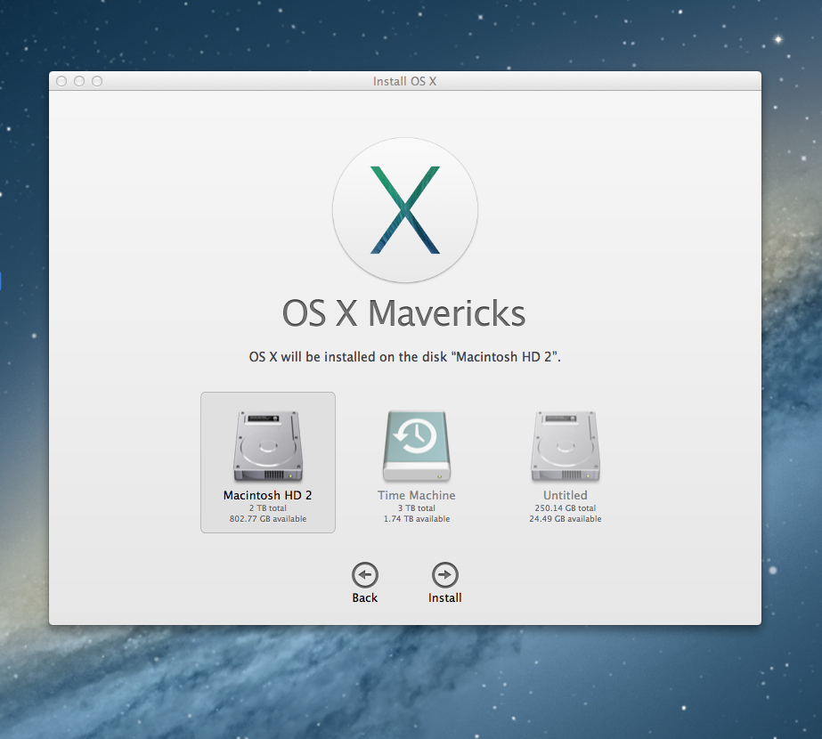Click the Install arrow icon
The height and width of the screenshot is (739, 822).
445,575
